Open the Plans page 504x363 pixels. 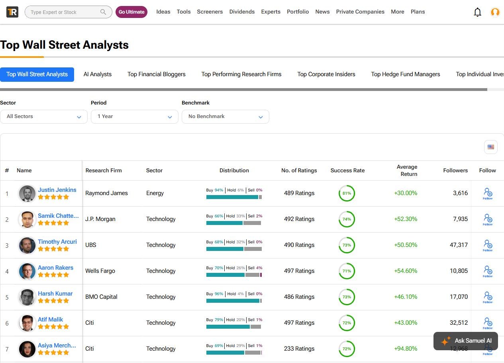[x=418, y=12]
